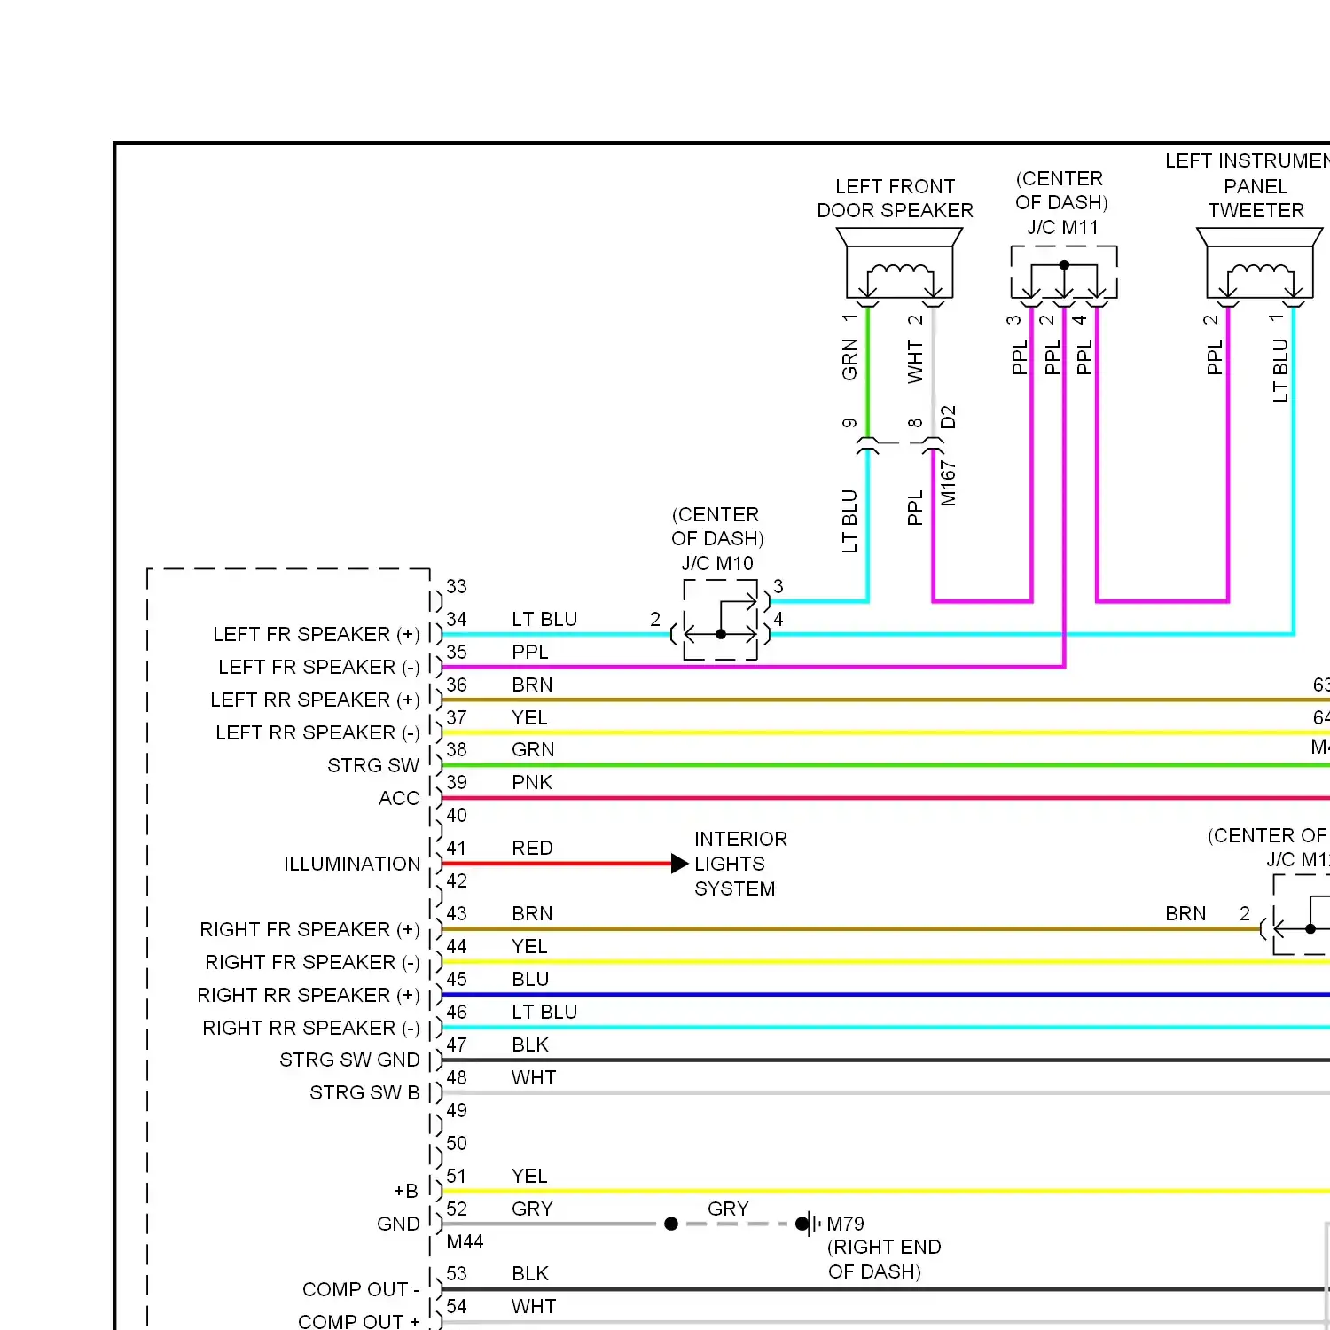Click the 'BRN' label at pin 36
Screen dimensions: 1330x1330
point(532,685)
